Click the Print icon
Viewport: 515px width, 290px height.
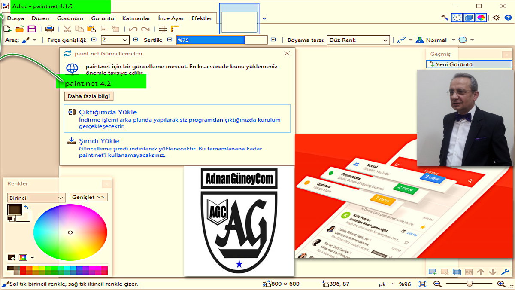click(49, 29)
